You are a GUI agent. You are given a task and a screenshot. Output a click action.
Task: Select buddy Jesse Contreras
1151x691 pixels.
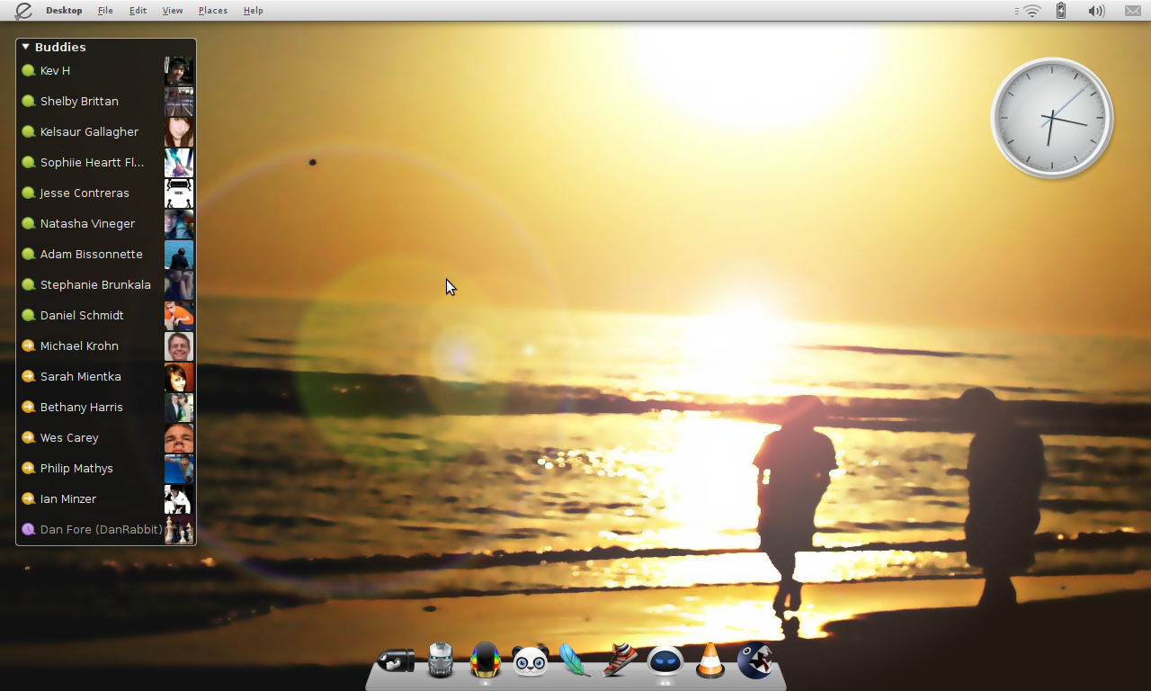click(x=106, y=193)
